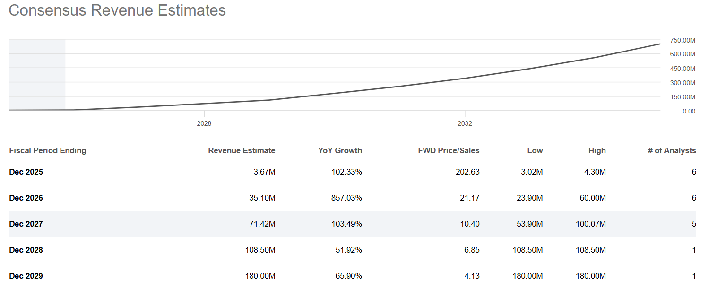Click the High column header
This screenshot has height=288, width=709.
597,150
